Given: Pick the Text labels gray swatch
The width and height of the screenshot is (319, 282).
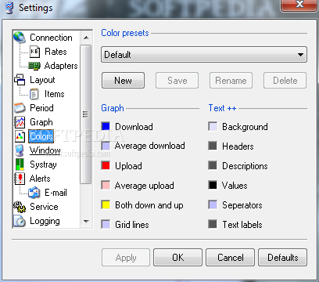Looking at the screenshot, I should tap(213, 224).
